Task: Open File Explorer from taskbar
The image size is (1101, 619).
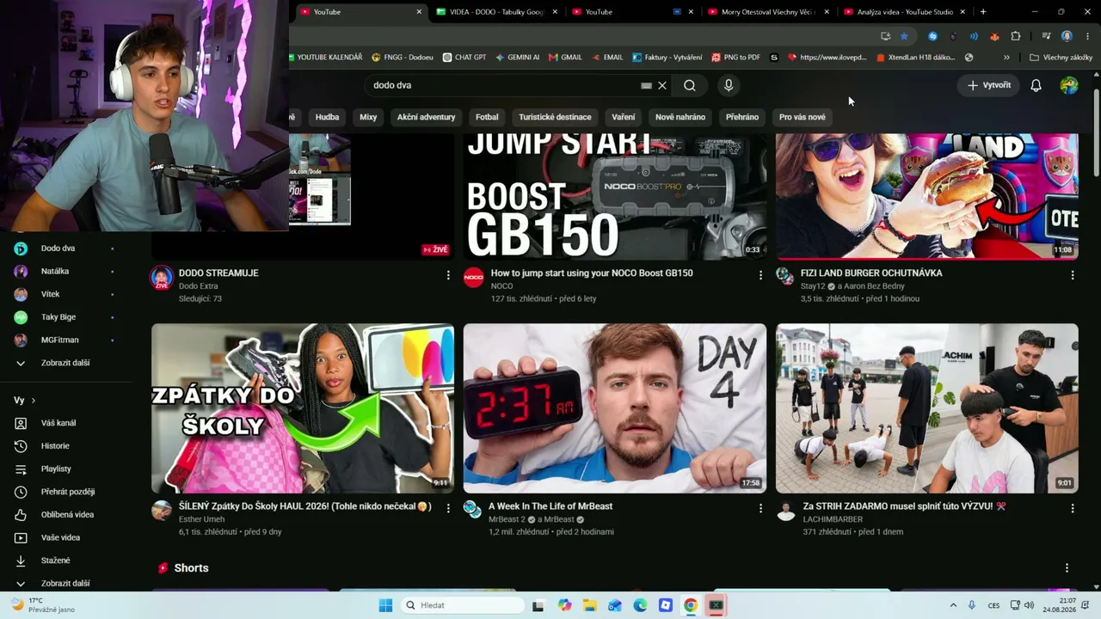Action: click(590, 605)
